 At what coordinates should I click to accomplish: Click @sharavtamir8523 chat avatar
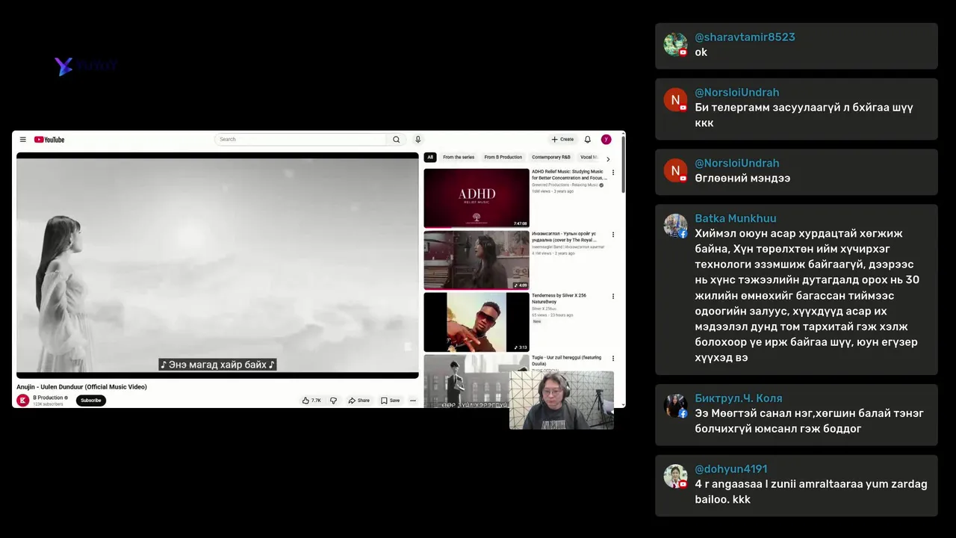point(675,44)
